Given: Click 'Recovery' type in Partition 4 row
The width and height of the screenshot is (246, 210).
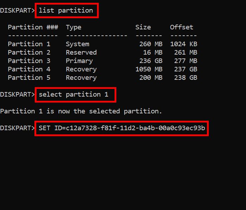Looking at the screenshot, I should 81,70.
